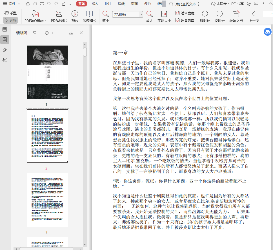Click the 点此查找文本 search field
The image size is (273, 250).
point(185,4)
